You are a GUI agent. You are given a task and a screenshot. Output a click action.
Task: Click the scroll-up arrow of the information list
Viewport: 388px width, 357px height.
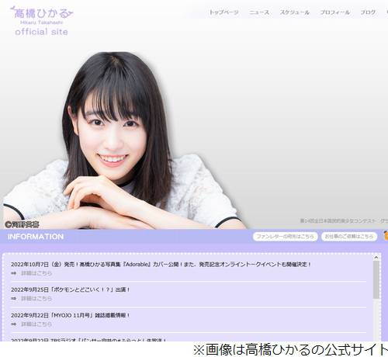(376, 258)
